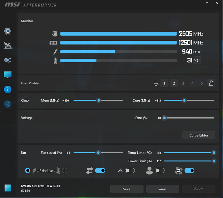The width and height of the screenshot is (223, 198).
Task: Select the prioritize temperature radio button
Action: pos(64,170)
